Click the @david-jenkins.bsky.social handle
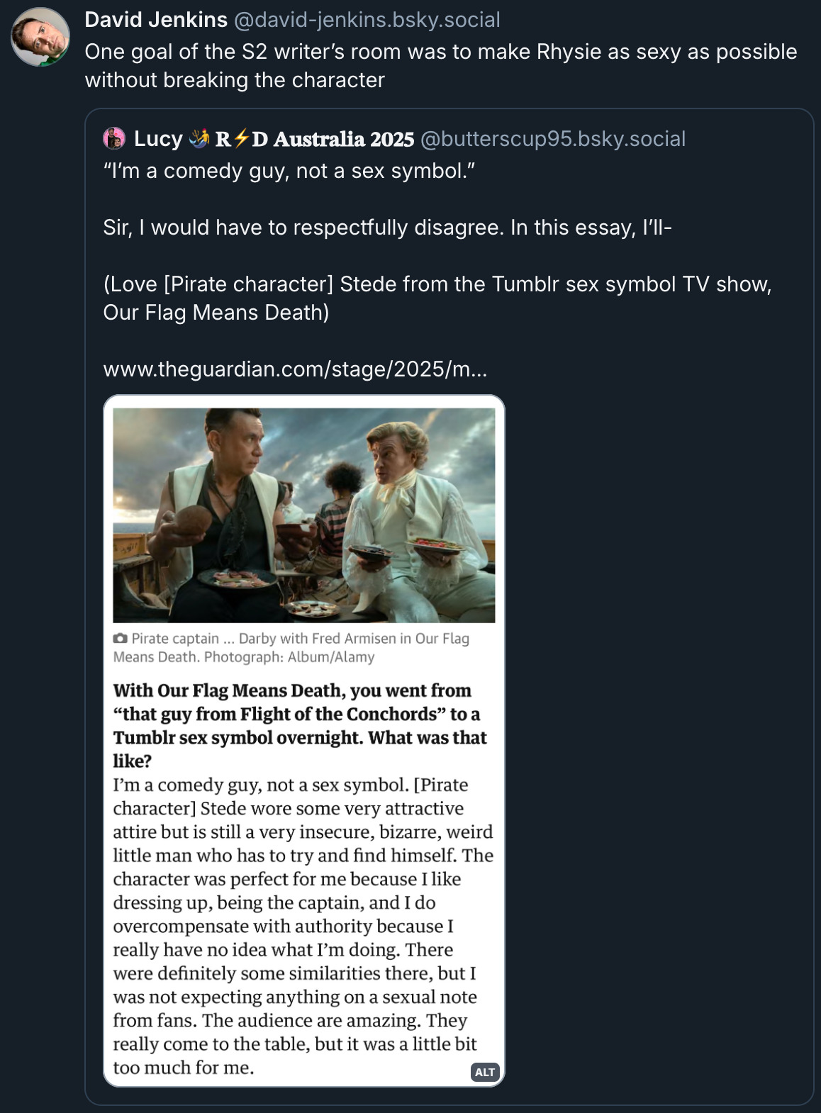Viewport: 821px width, 1113px height. point(367,20)
